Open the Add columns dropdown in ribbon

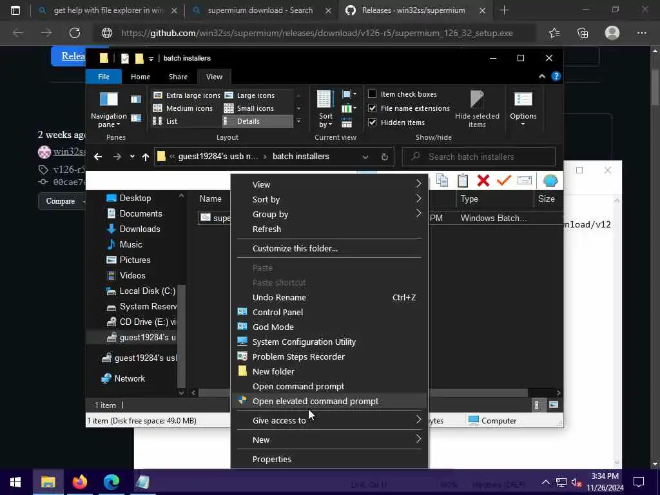349,108
